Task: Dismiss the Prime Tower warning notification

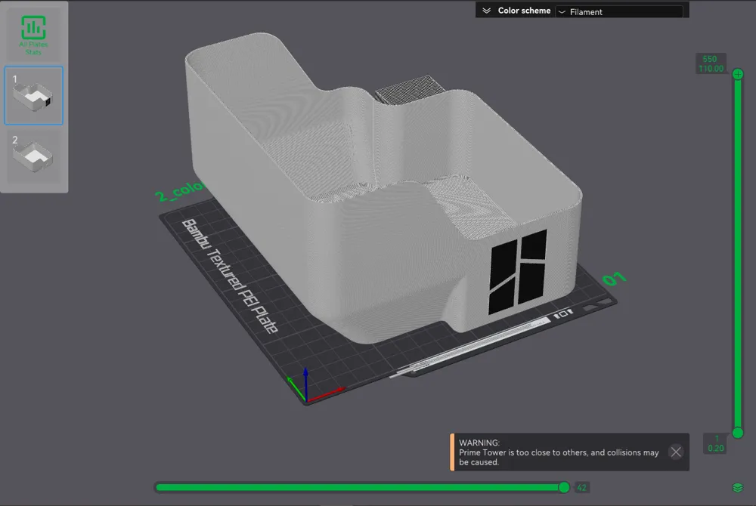Action: [x=676, y=452]
